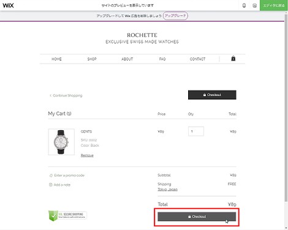
Task: Select the FAQ menu item
Action: (162, 59)
